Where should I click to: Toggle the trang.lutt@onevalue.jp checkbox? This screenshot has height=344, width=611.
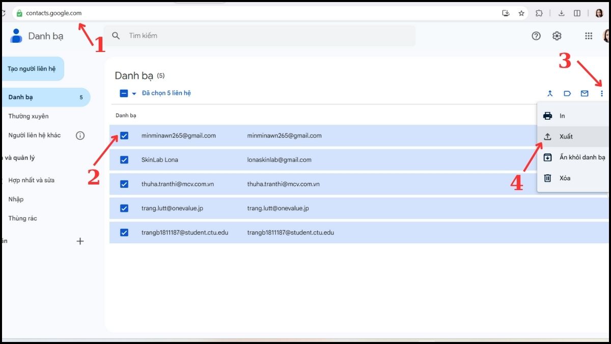click(x=124, y=208)
